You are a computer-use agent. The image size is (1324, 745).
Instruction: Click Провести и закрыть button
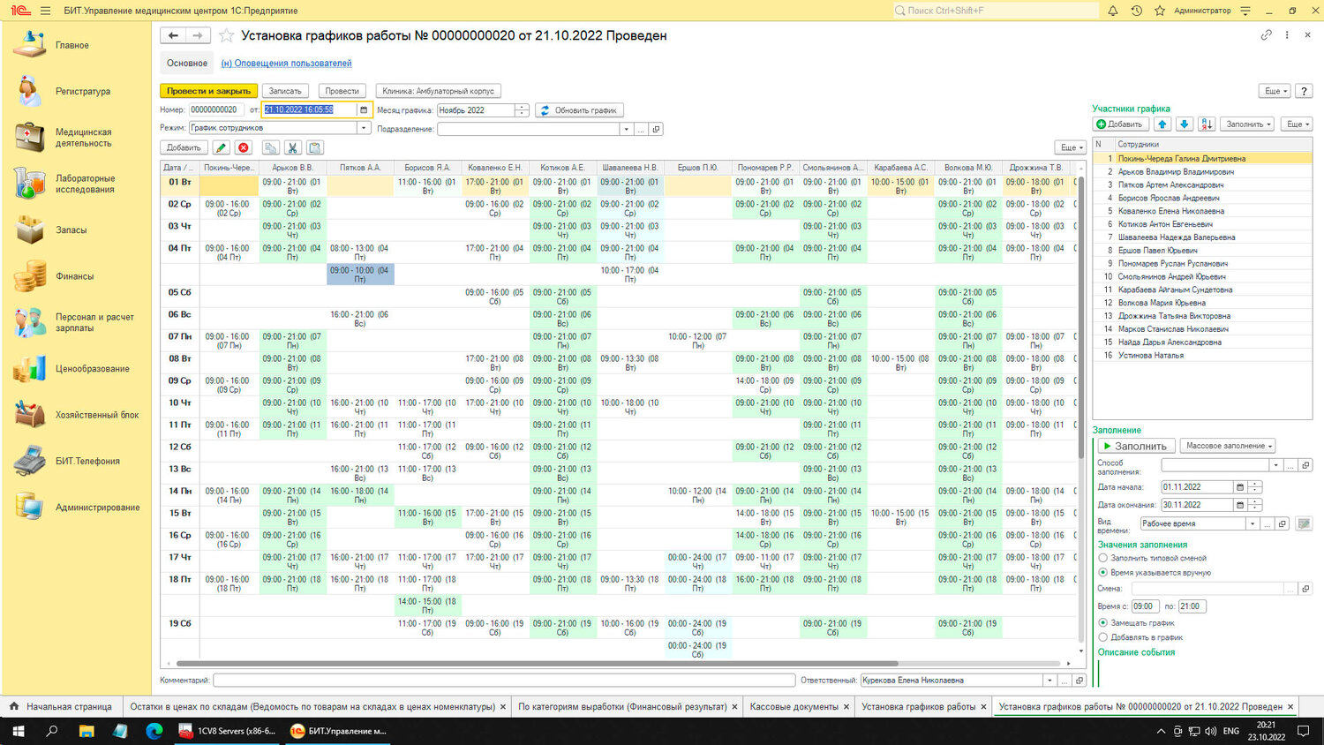coord(209,91)
